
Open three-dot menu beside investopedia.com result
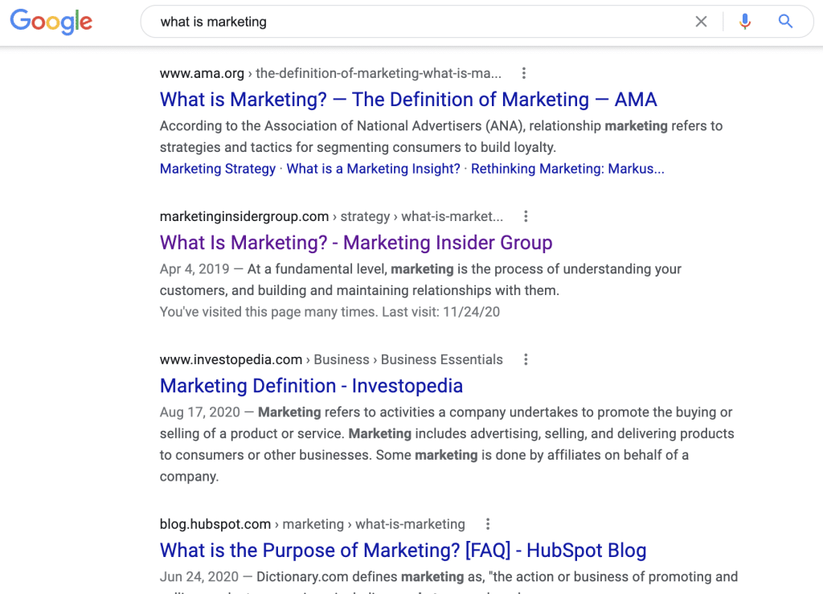pyautogui.click(x=526, y=359)
